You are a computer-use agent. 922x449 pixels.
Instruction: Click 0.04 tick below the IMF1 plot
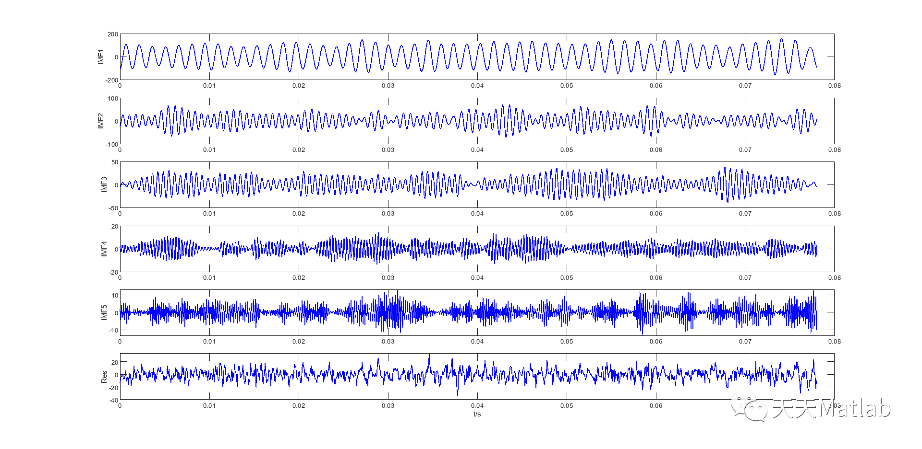point(477,86)
